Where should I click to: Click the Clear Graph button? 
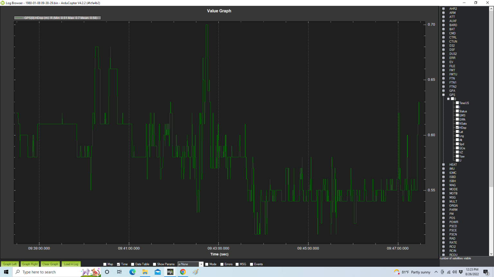(50, 264)
